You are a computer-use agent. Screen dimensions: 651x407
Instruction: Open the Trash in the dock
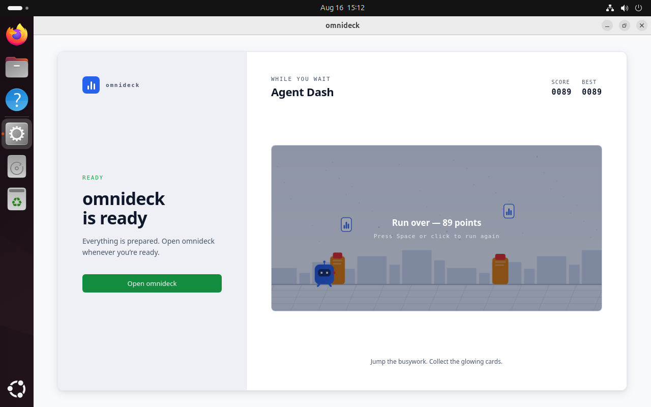pyautogui.click(x=17, y=199)
